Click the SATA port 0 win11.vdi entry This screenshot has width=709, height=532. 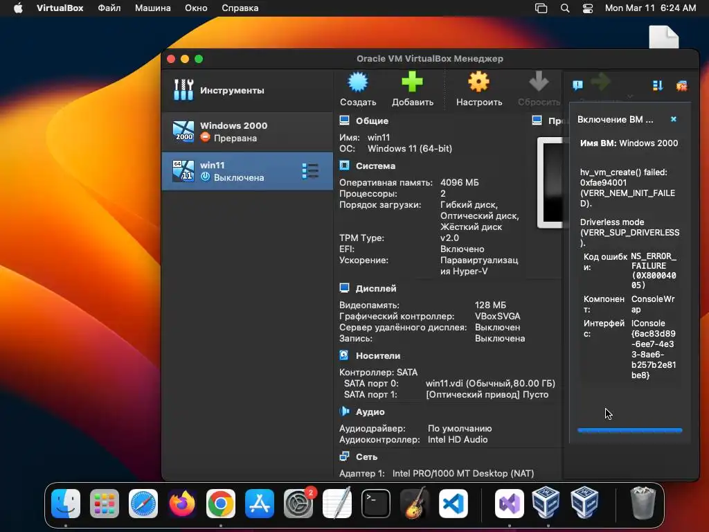click(490, 384)
